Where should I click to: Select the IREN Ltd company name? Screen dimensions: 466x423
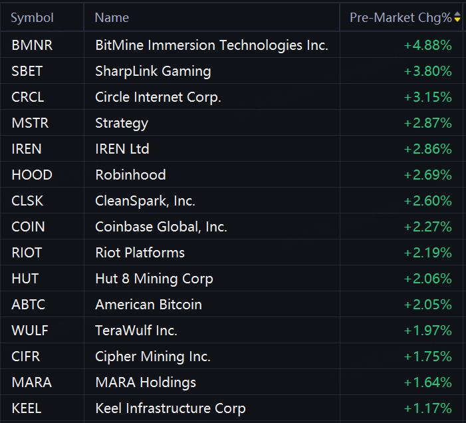click(122, 149)
